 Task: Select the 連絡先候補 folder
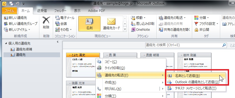[x=21, y=49]
